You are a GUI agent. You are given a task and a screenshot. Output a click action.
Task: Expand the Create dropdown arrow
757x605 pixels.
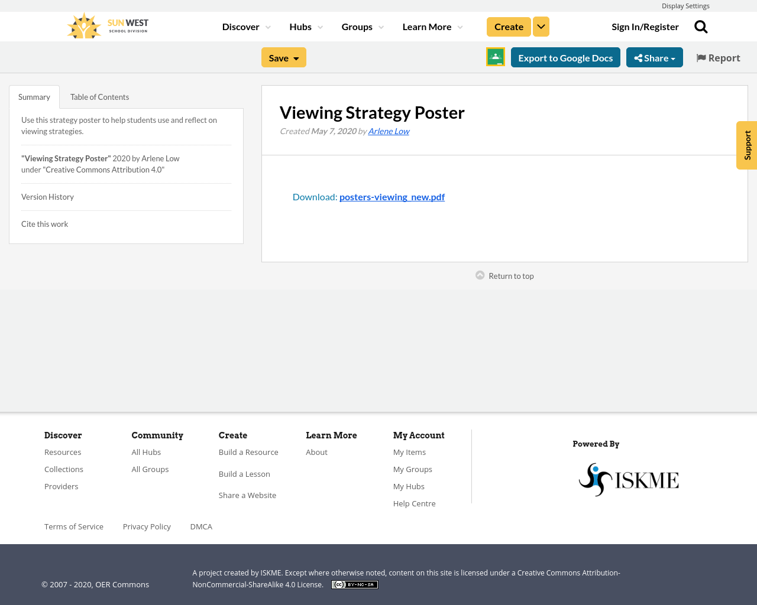click(541, 26)
